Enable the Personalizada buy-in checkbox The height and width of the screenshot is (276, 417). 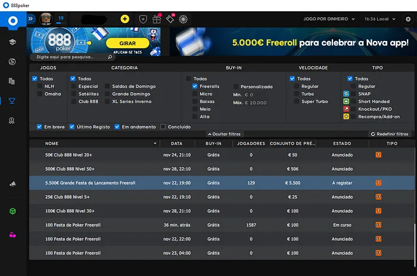[236, 87]
